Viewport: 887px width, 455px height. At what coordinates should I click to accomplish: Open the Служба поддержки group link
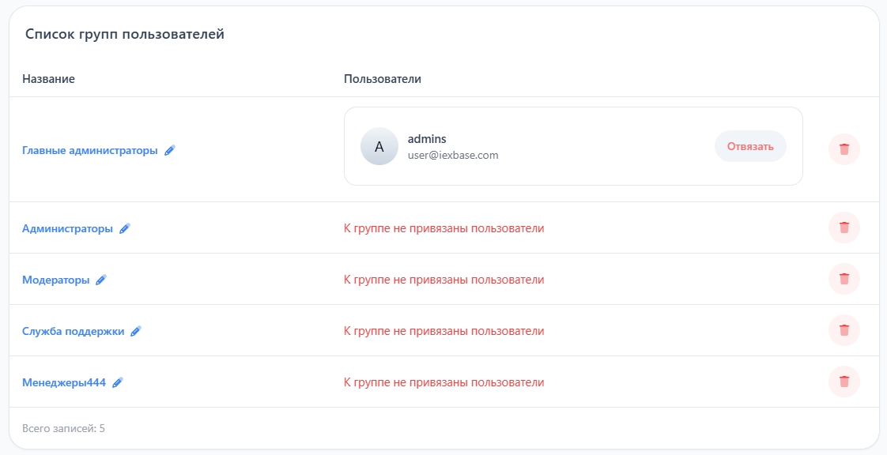click(x=74, y=332)
